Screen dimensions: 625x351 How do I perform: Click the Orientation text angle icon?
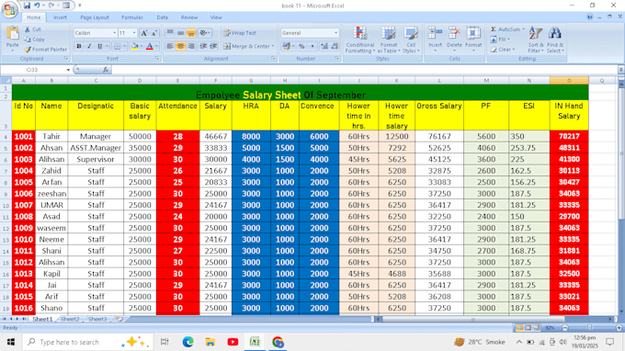pos(204,33)
